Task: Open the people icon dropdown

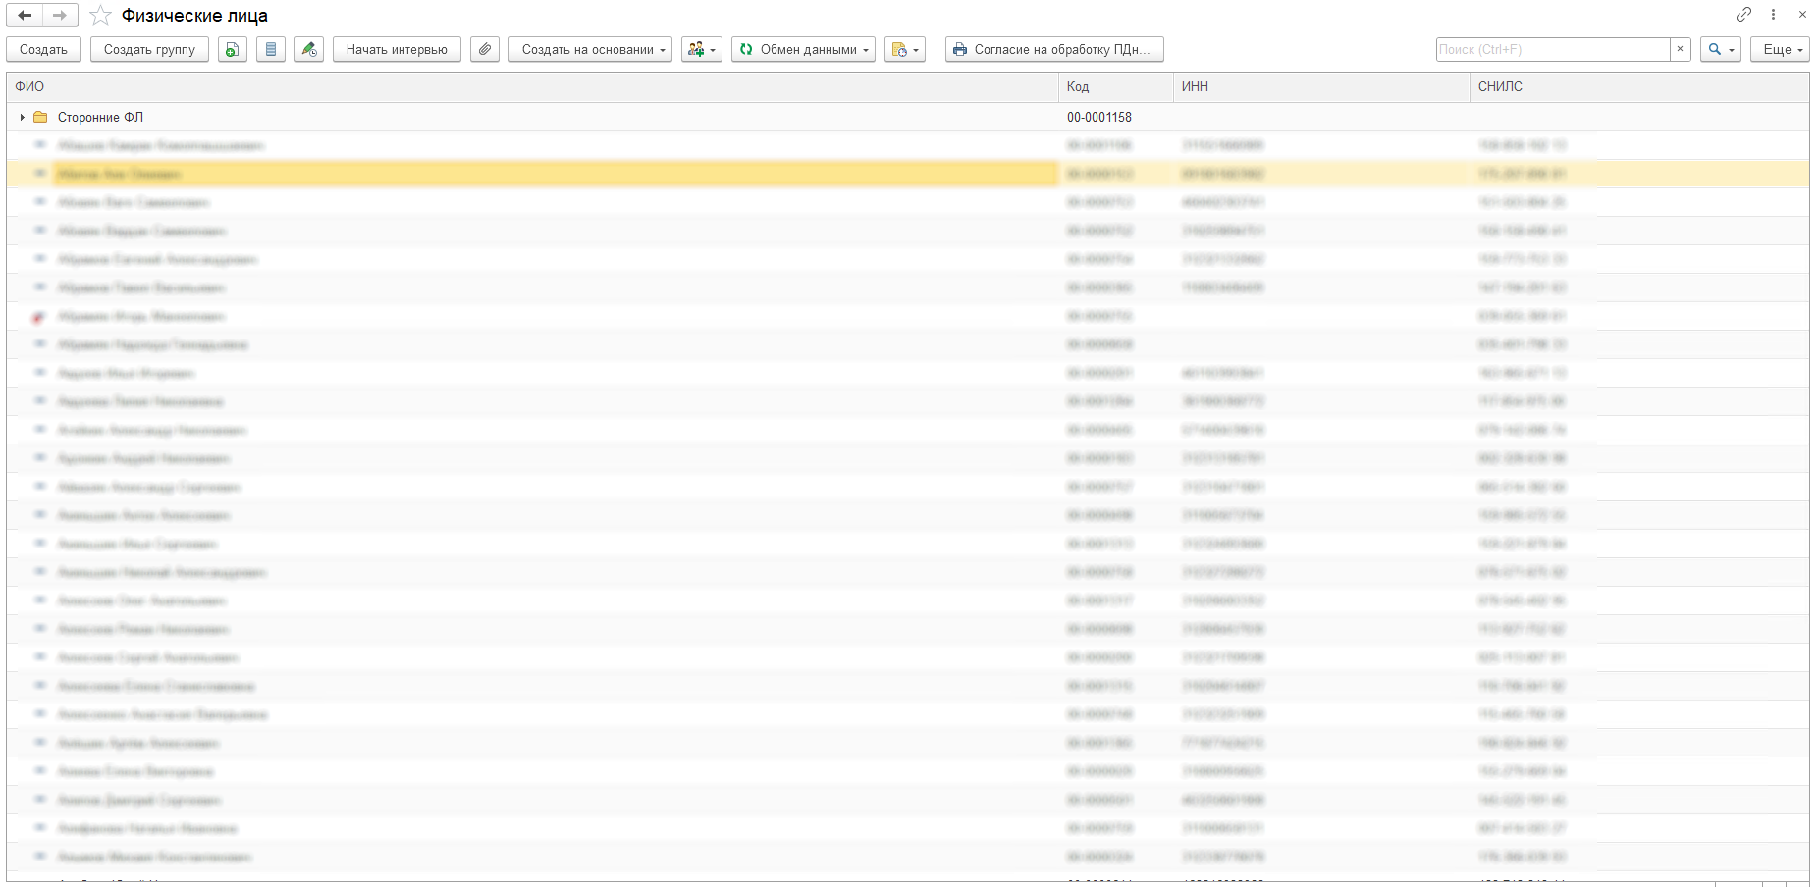Action: [x=701, y=49]
